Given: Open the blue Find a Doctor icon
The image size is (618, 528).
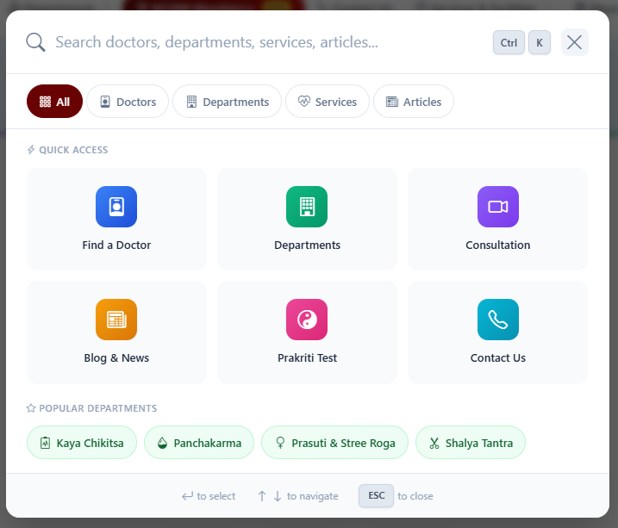Looking at the screenshot, I should point(116,207).
